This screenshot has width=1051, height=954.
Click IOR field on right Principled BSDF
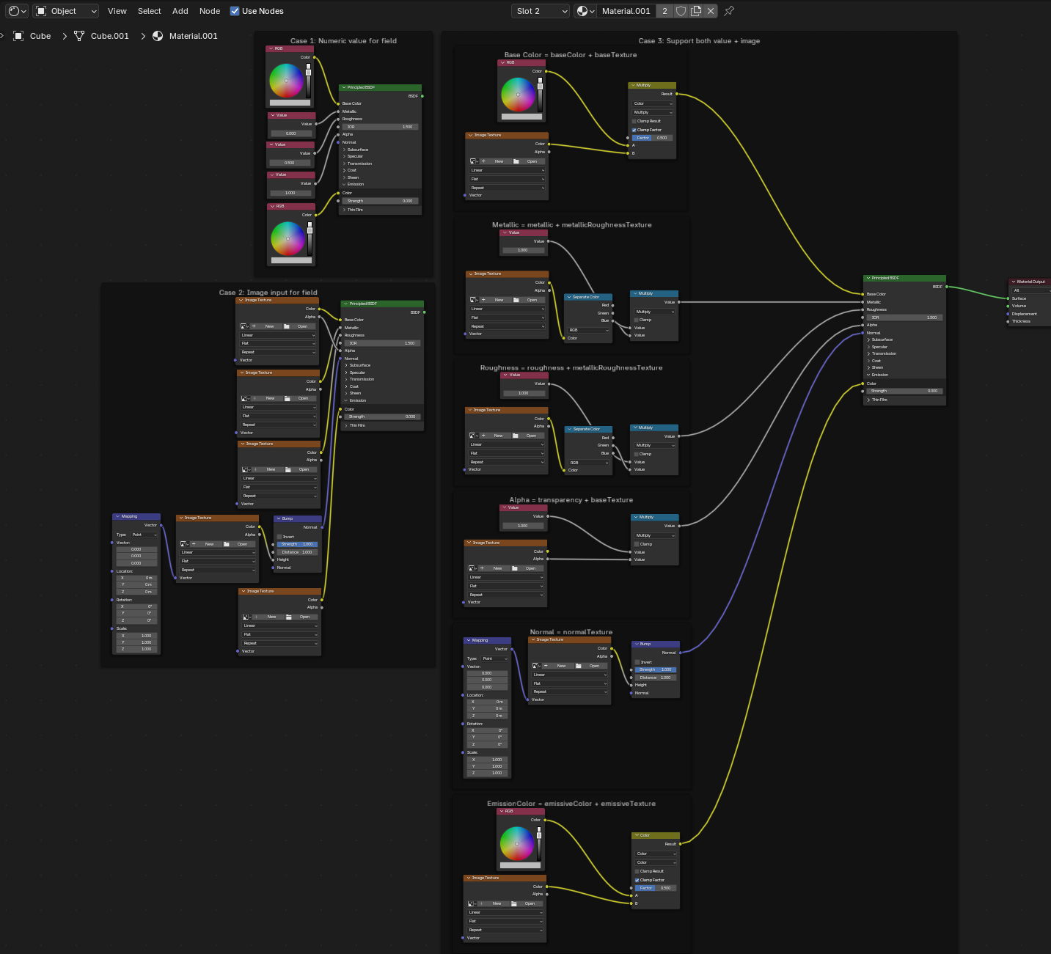point(904,318)
